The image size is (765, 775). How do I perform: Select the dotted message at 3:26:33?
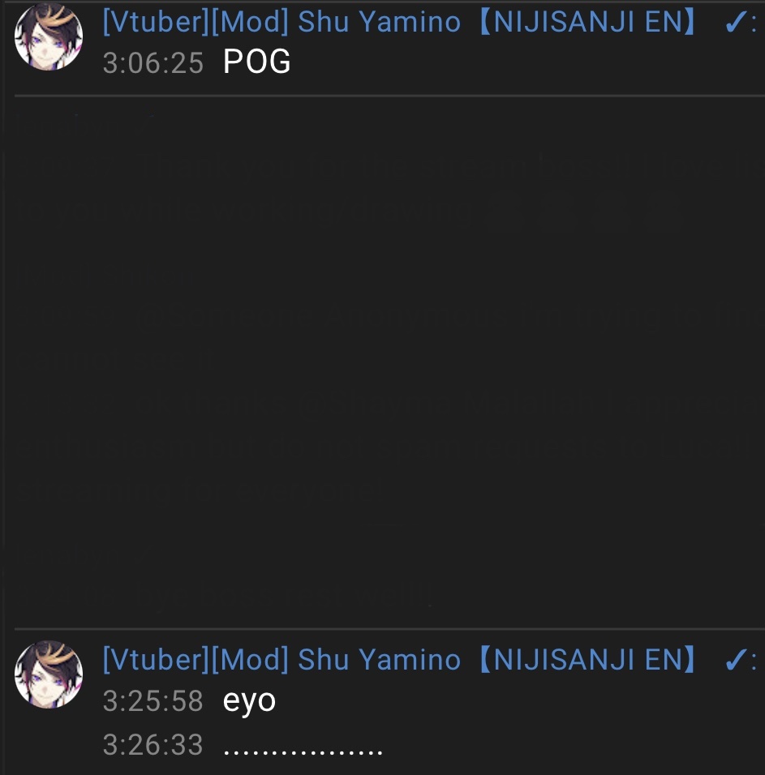tap(303, 752)
